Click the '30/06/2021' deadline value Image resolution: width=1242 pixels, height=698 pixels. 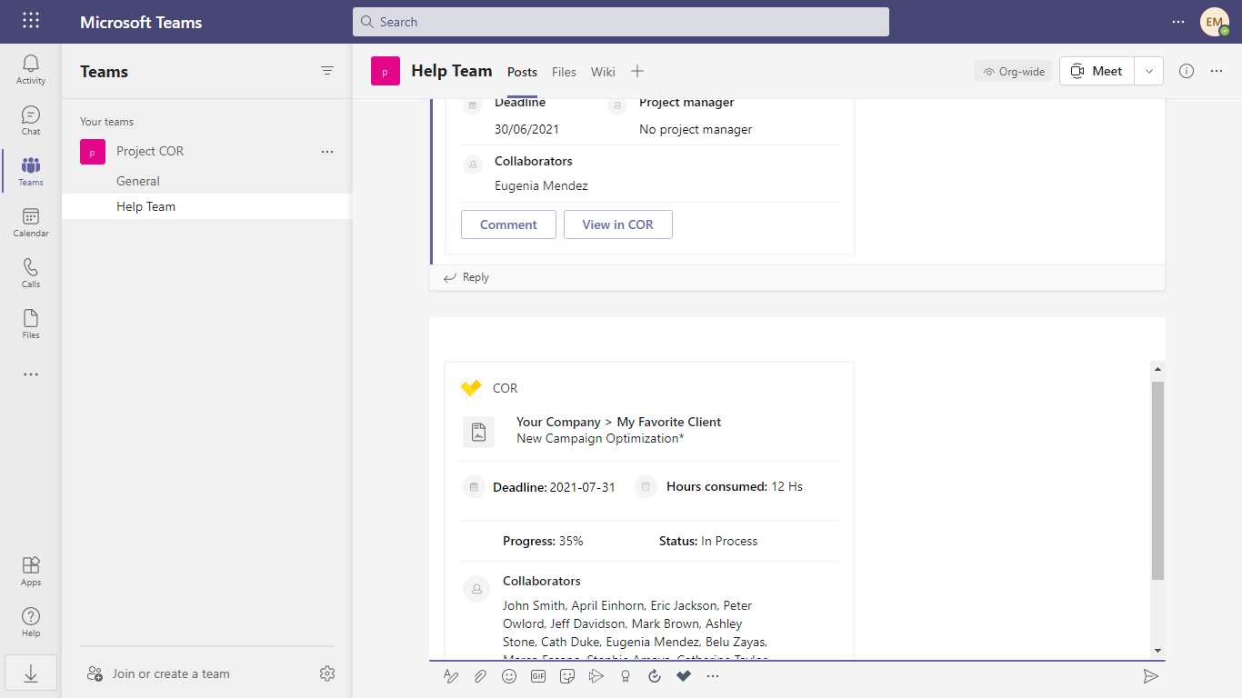526,129
